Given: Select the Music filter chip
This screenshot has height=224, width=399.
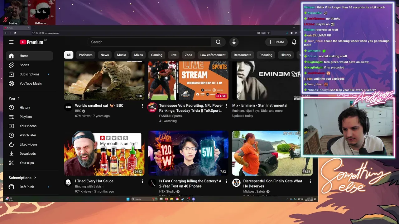Looking at the screenshot, I should [122, 55].
